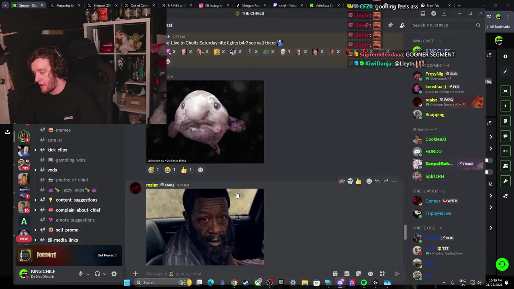The height and width of the screenshot is (289, 514).
Task: Click the Get Reward! Fortnite button
Action: coord(107,255)
